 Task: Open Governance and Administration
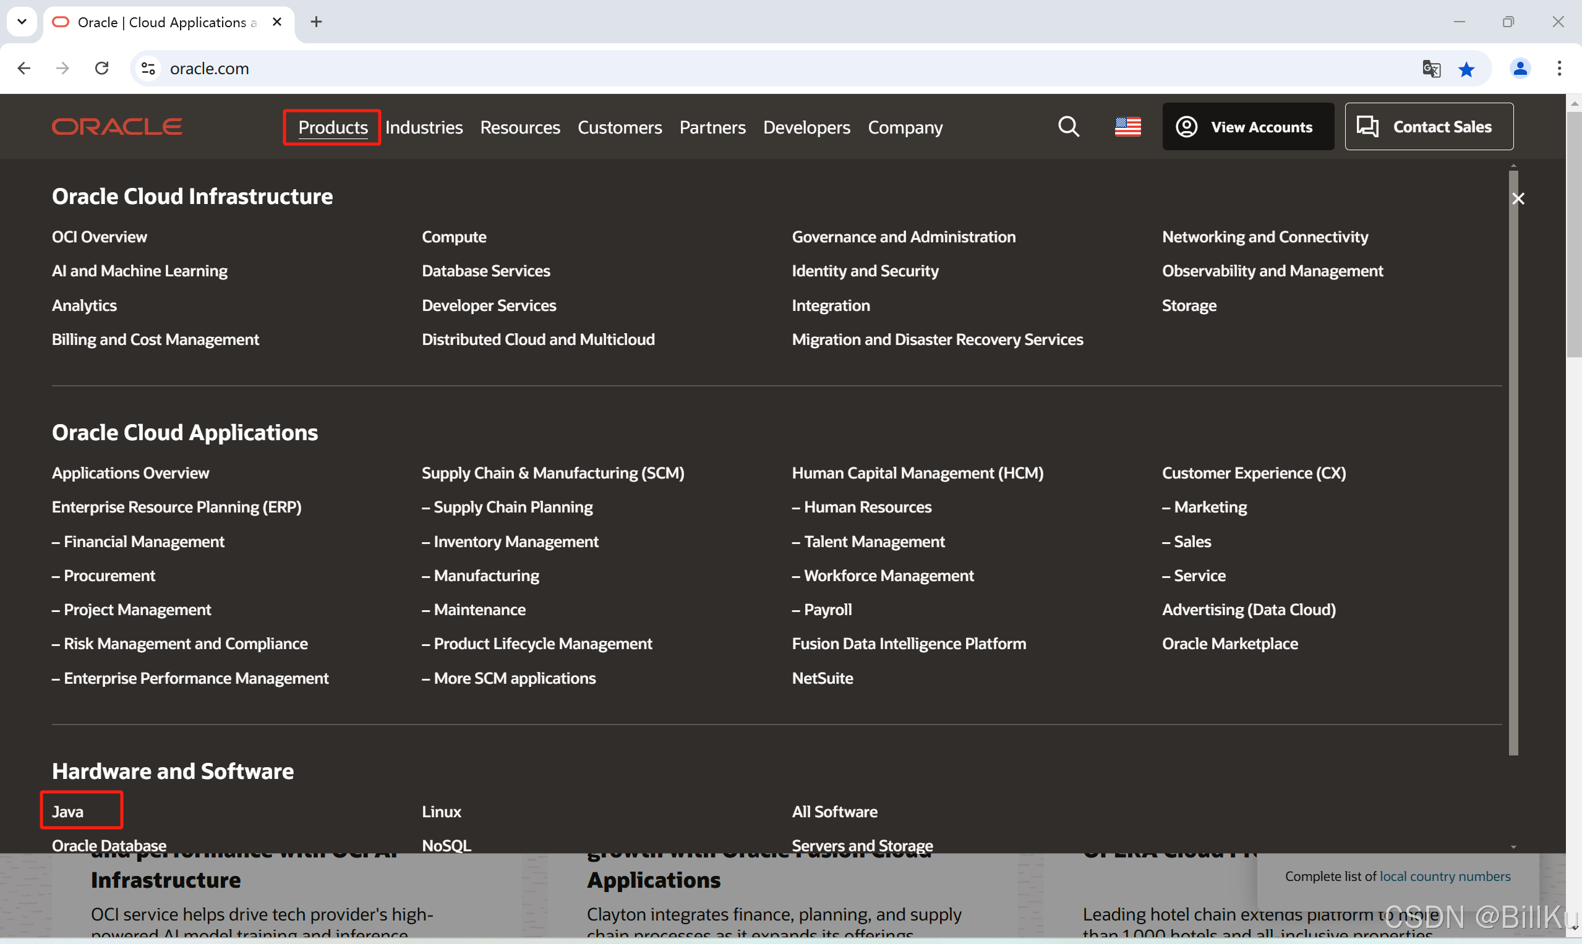point(904,237)
